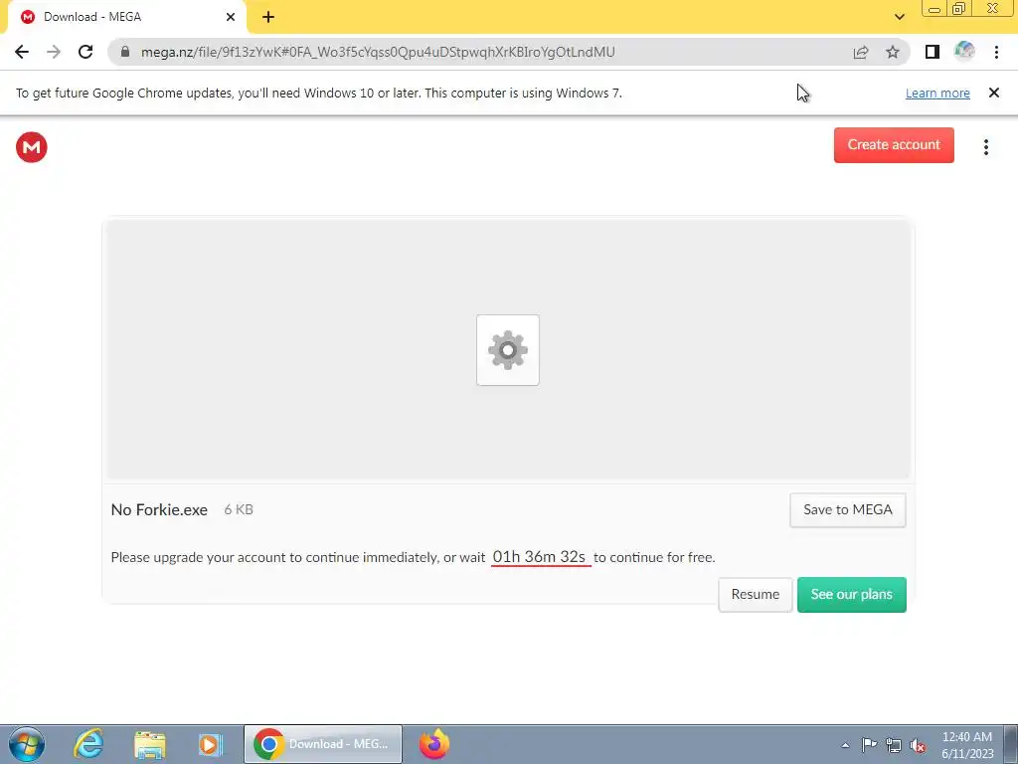The image size is (1018, 764).
Task: Bookmark this page with star icon
Action: (893, 52)
